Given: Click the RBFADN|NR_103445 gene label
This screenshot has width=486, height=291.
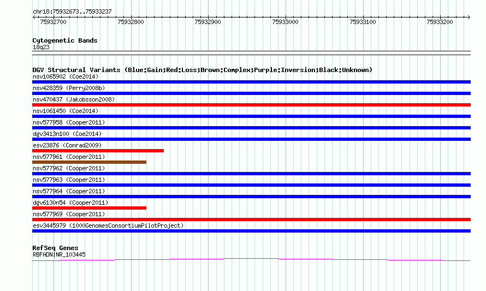Looking at the screenshot, I should point(59,254).
